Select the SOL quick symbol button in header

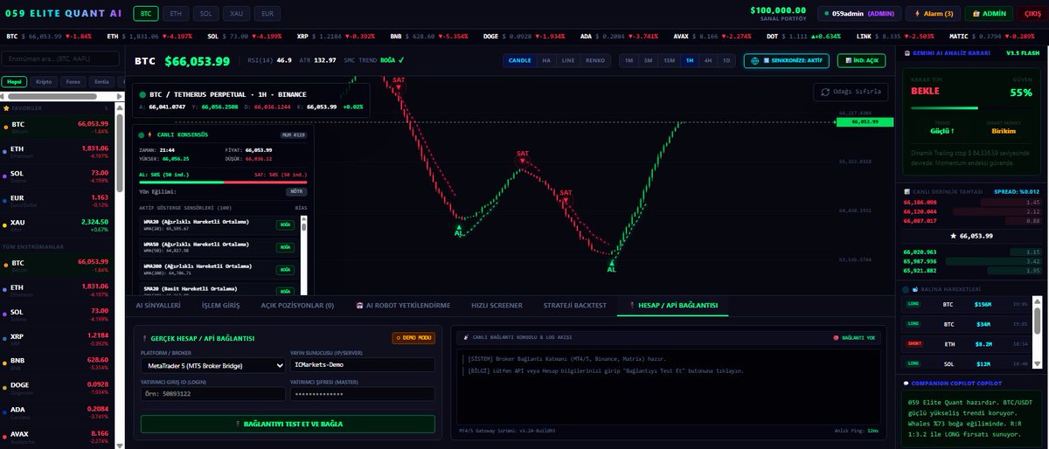point(206,14)
